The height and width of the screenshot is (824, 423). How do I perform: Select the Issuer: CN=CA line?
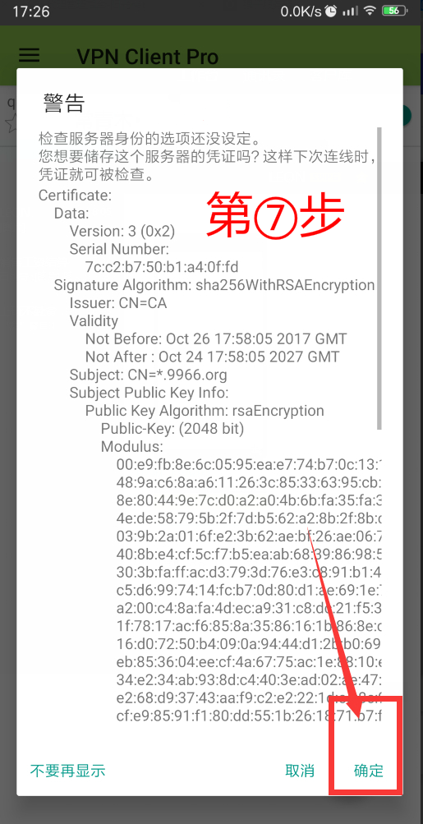(x=118, y=302)
